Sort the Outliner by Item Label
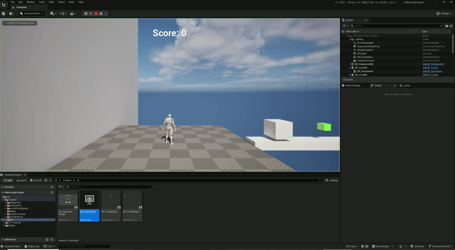Viewport: 455px width, 250px height. tap(351, 31)
